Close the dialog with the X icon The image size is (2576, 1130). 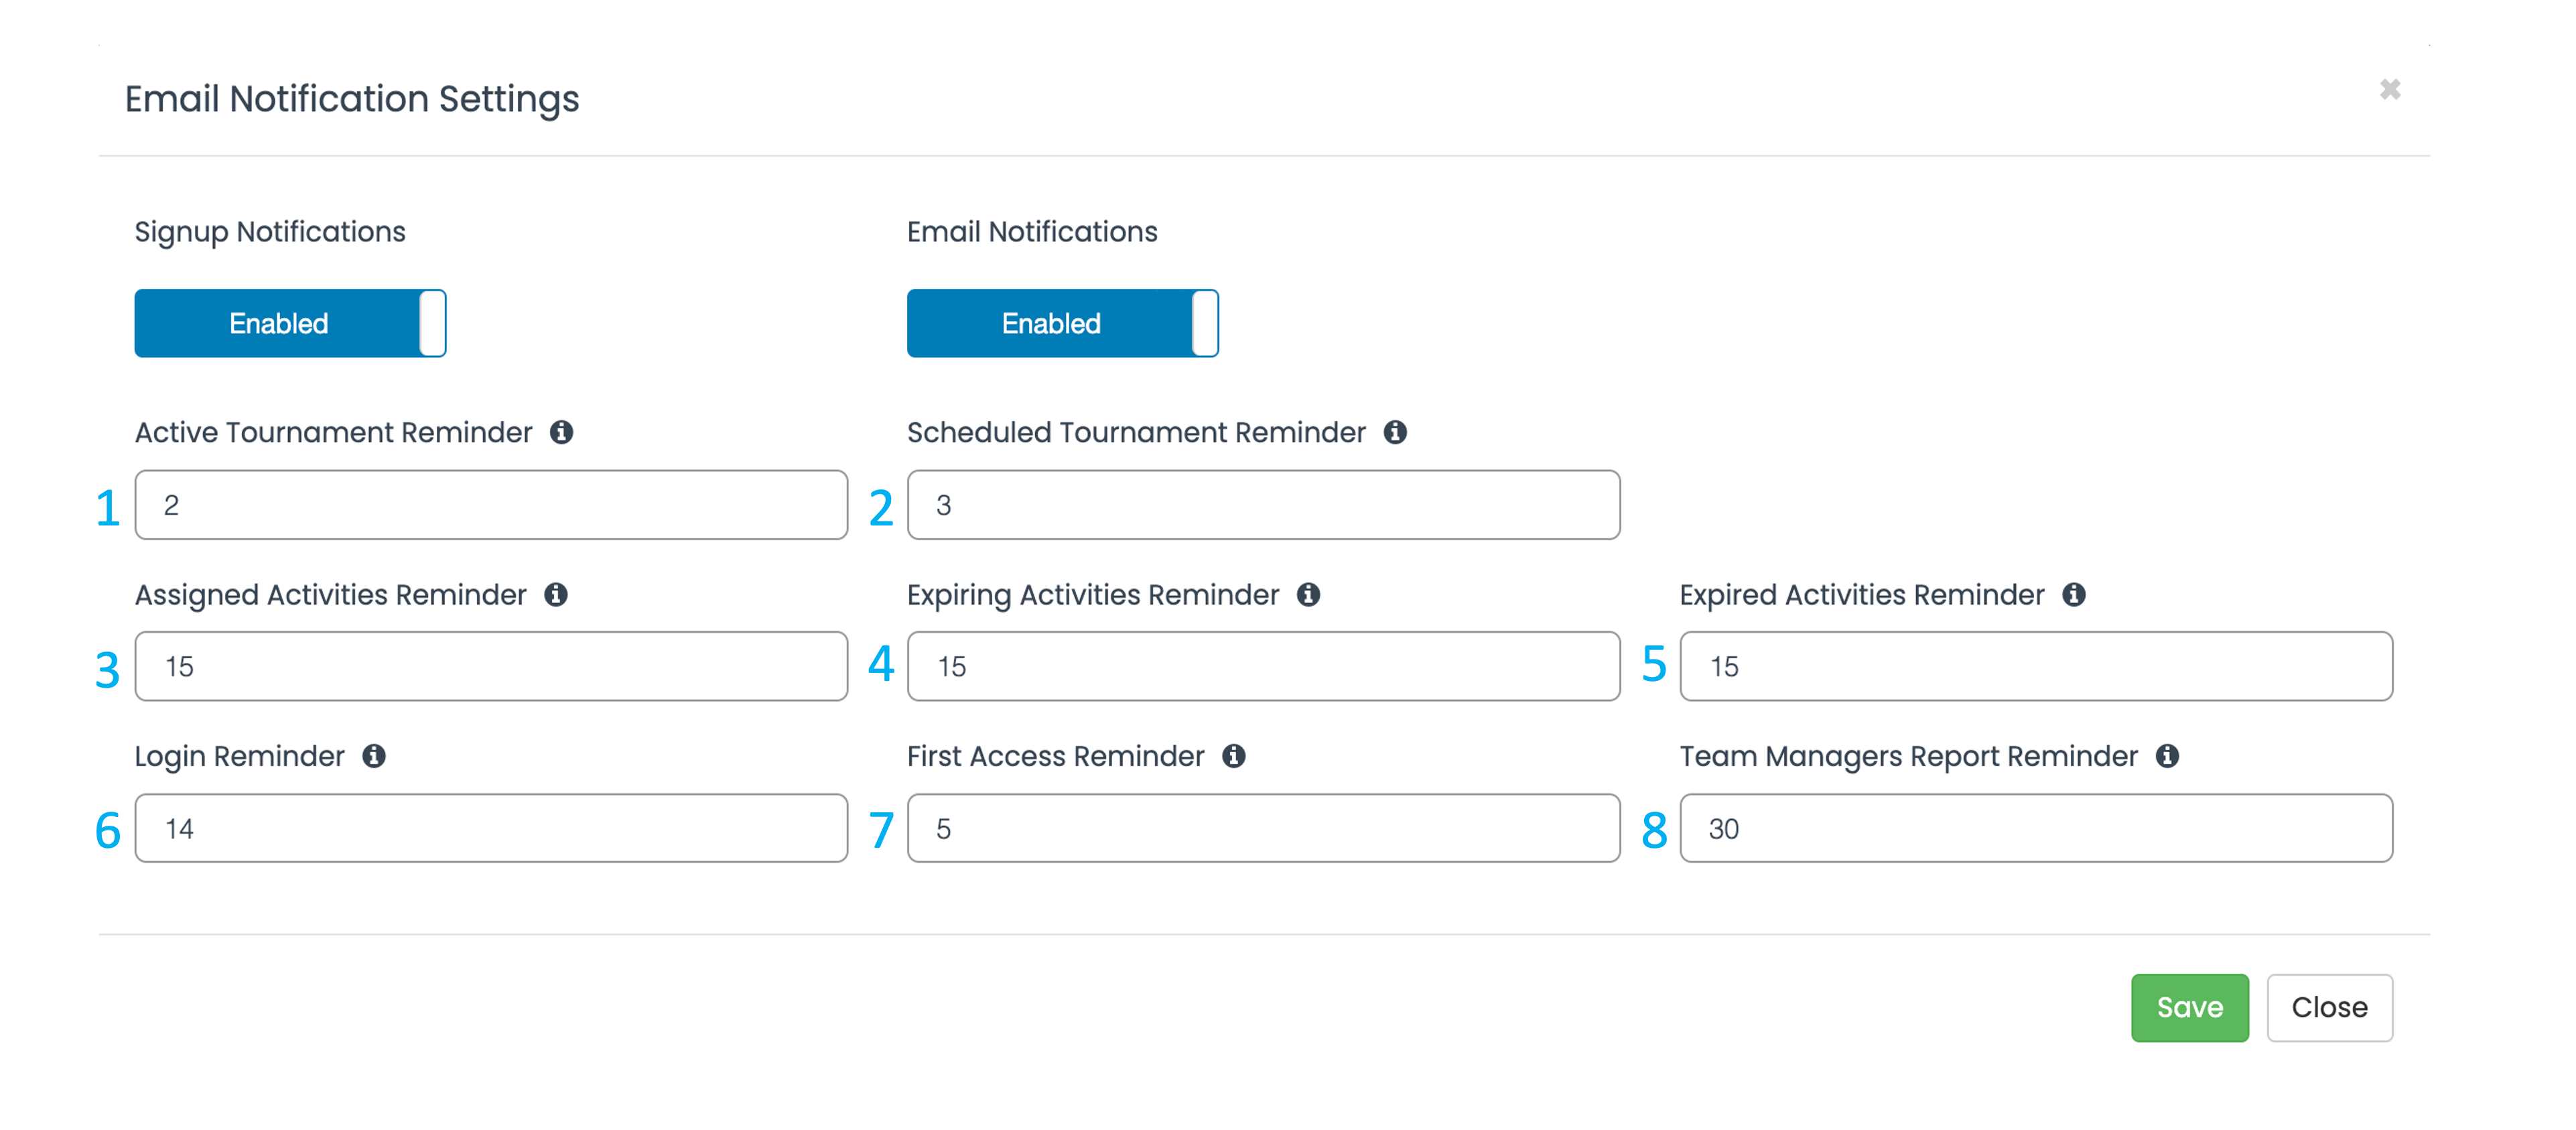[x=2390, y=90]
